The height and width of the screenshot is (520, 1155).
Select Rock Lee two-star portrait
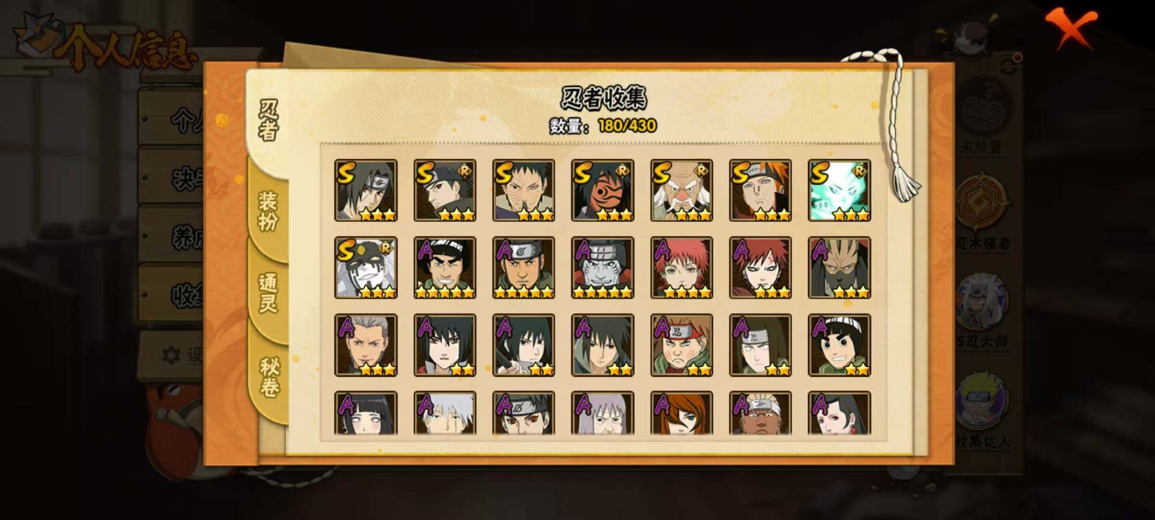[x=839, y=345]
